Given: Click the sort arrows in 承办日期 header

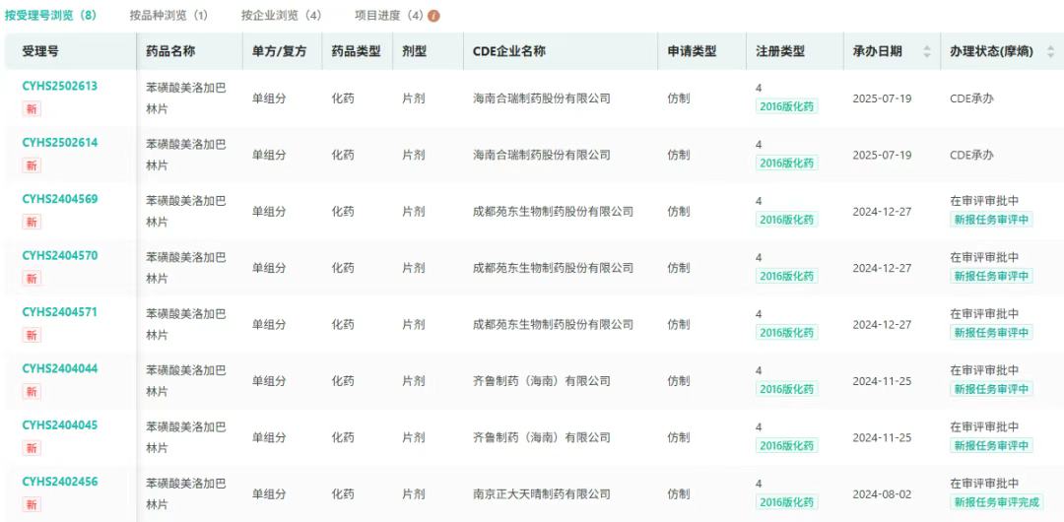Looking at the screenshot, I should pos(926,51).
